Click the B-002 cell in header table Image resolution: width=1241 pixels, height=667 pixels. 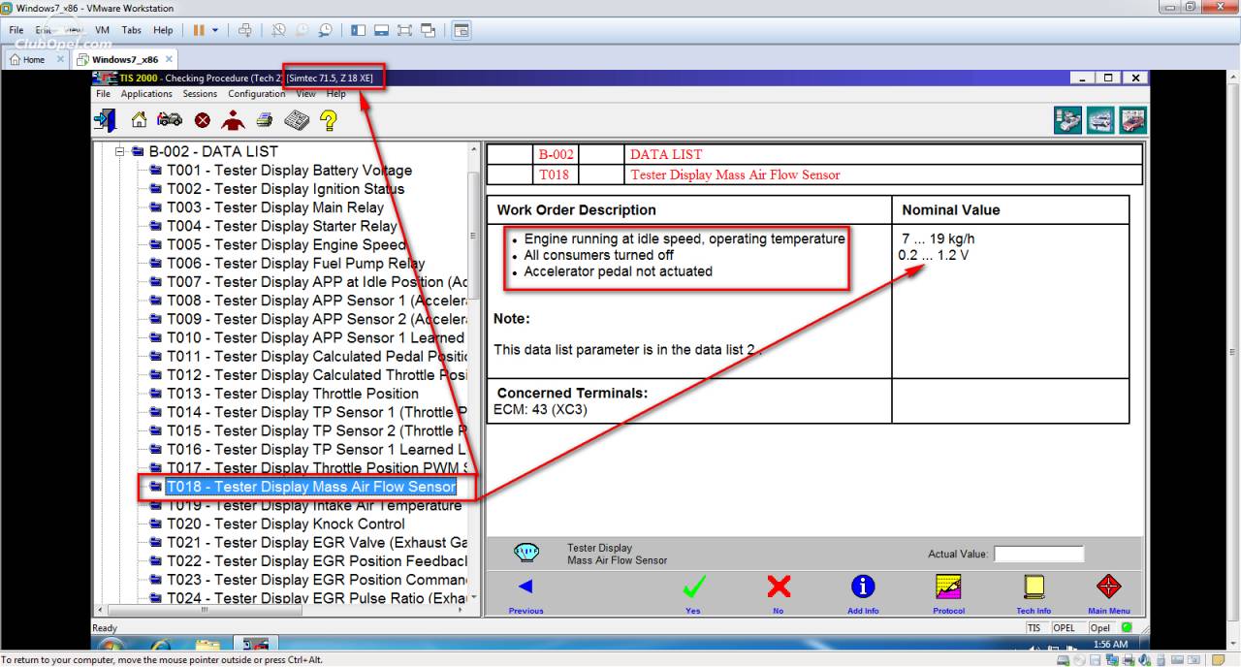click(x=556, y=154)
